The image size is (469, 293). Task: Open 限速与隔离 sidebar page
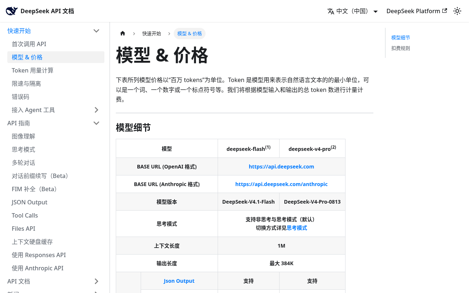coord(56,84)
